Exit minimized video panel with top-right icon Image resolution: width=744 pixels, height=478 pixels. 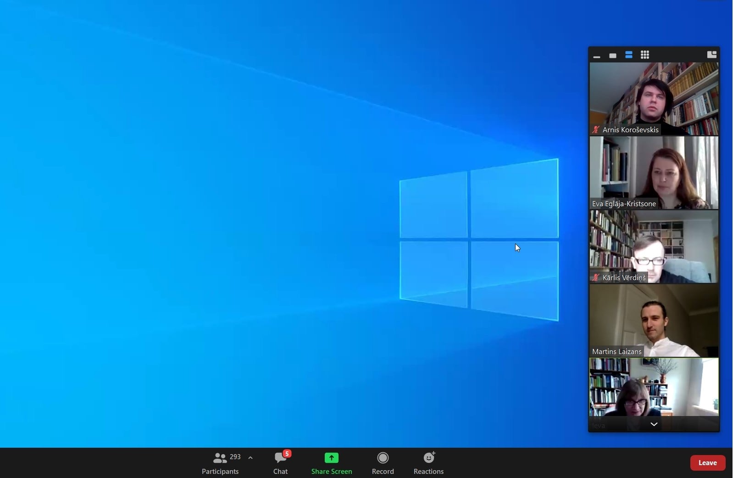[712, 55]
